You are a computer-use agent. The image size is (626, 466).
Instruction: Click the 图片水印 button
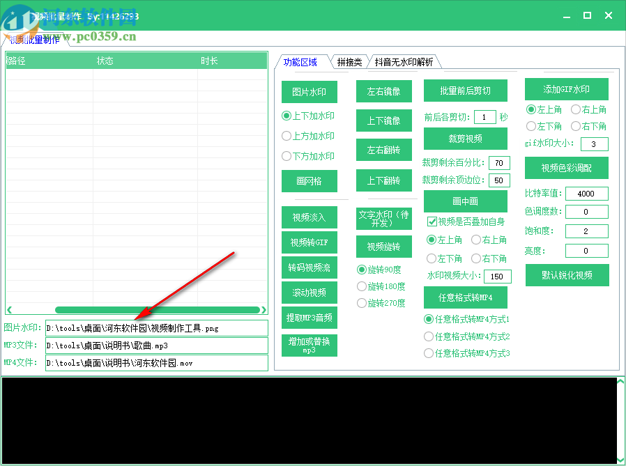[309, 92]
